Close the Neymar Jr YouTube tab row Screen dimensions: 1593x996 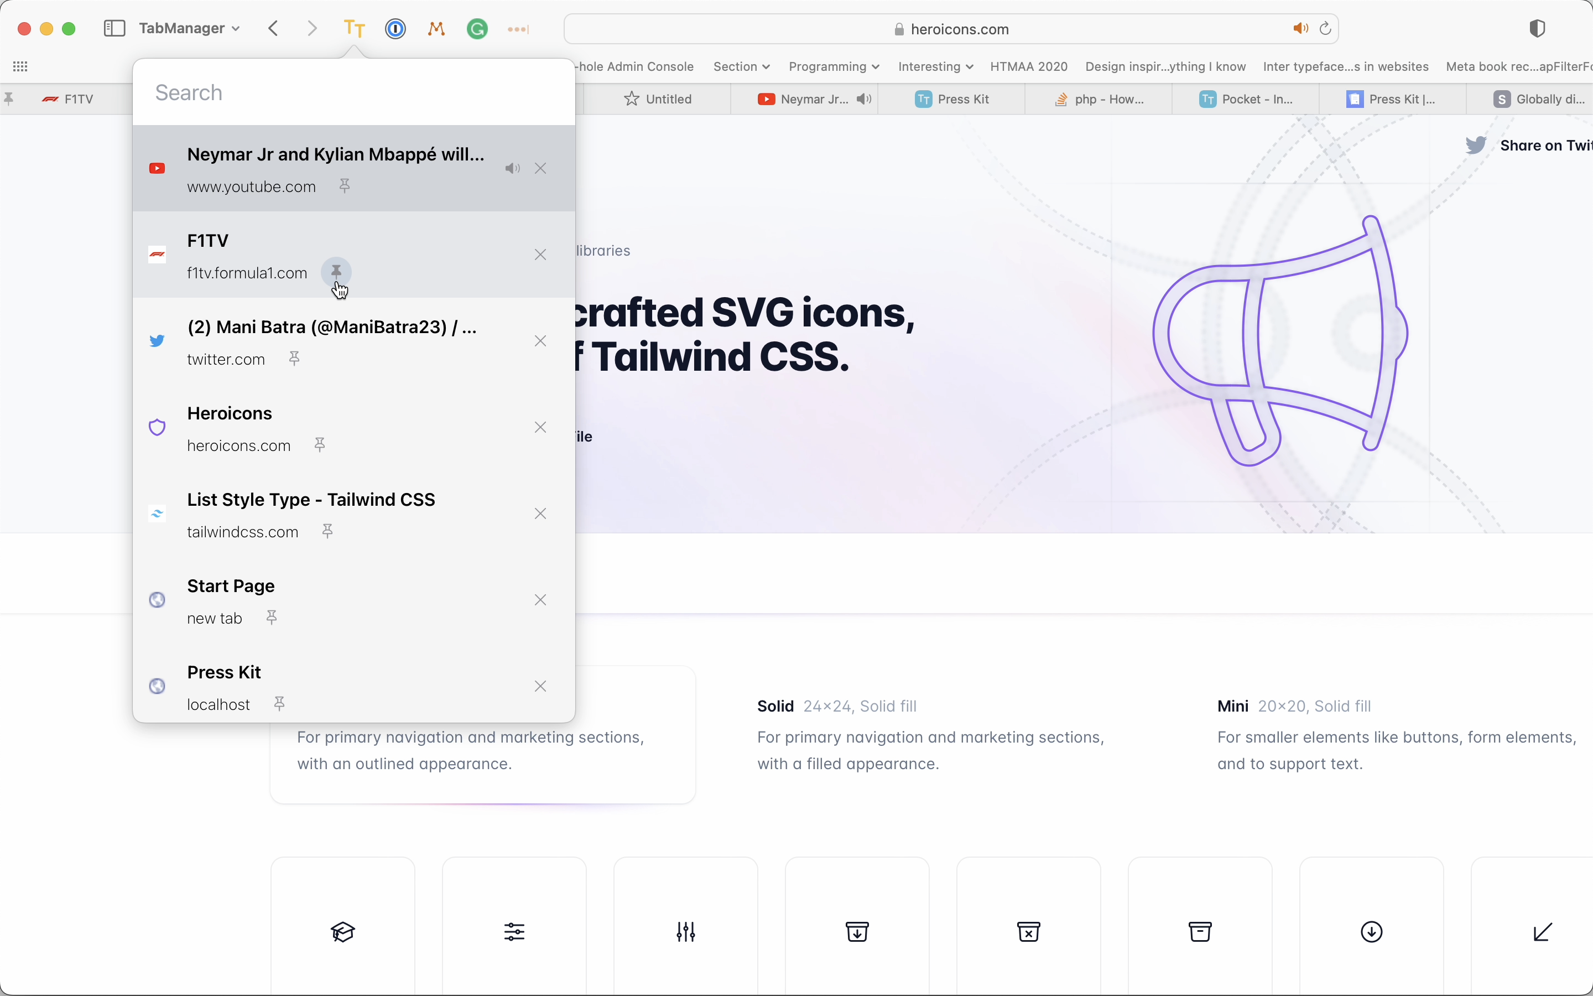(540, 169)
